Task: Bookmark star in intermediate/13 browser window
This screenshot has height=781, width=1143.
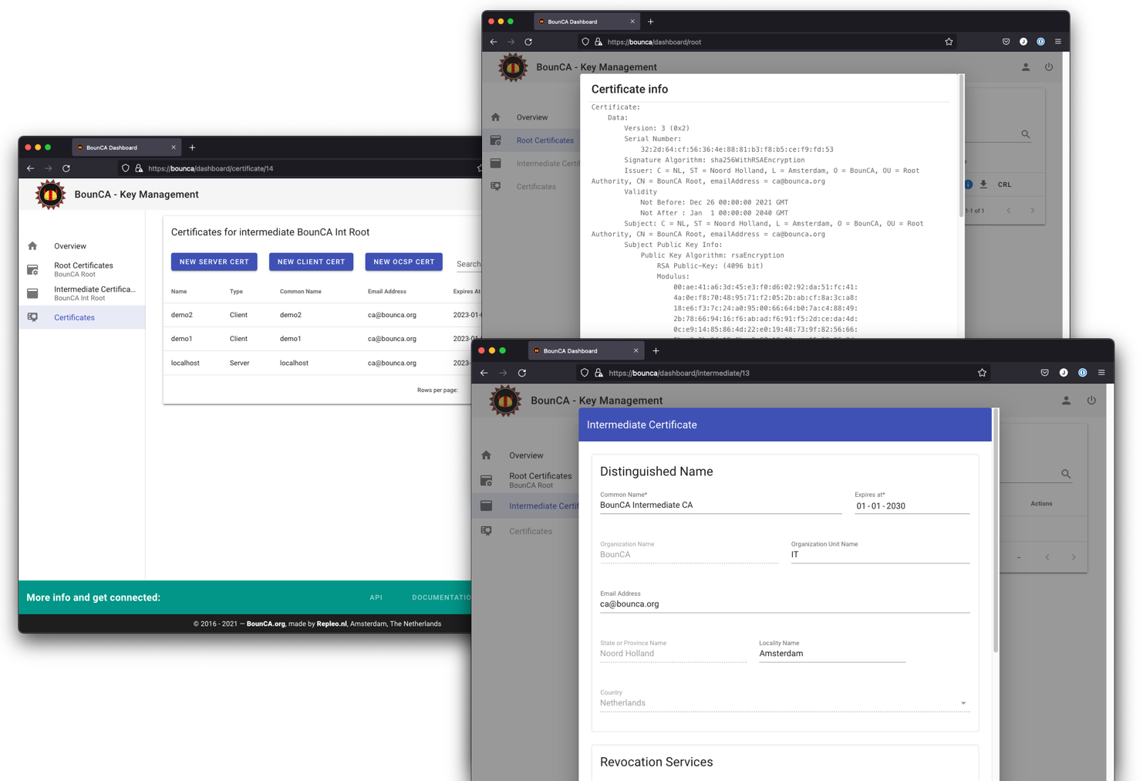Action: (x=982, y=373)
